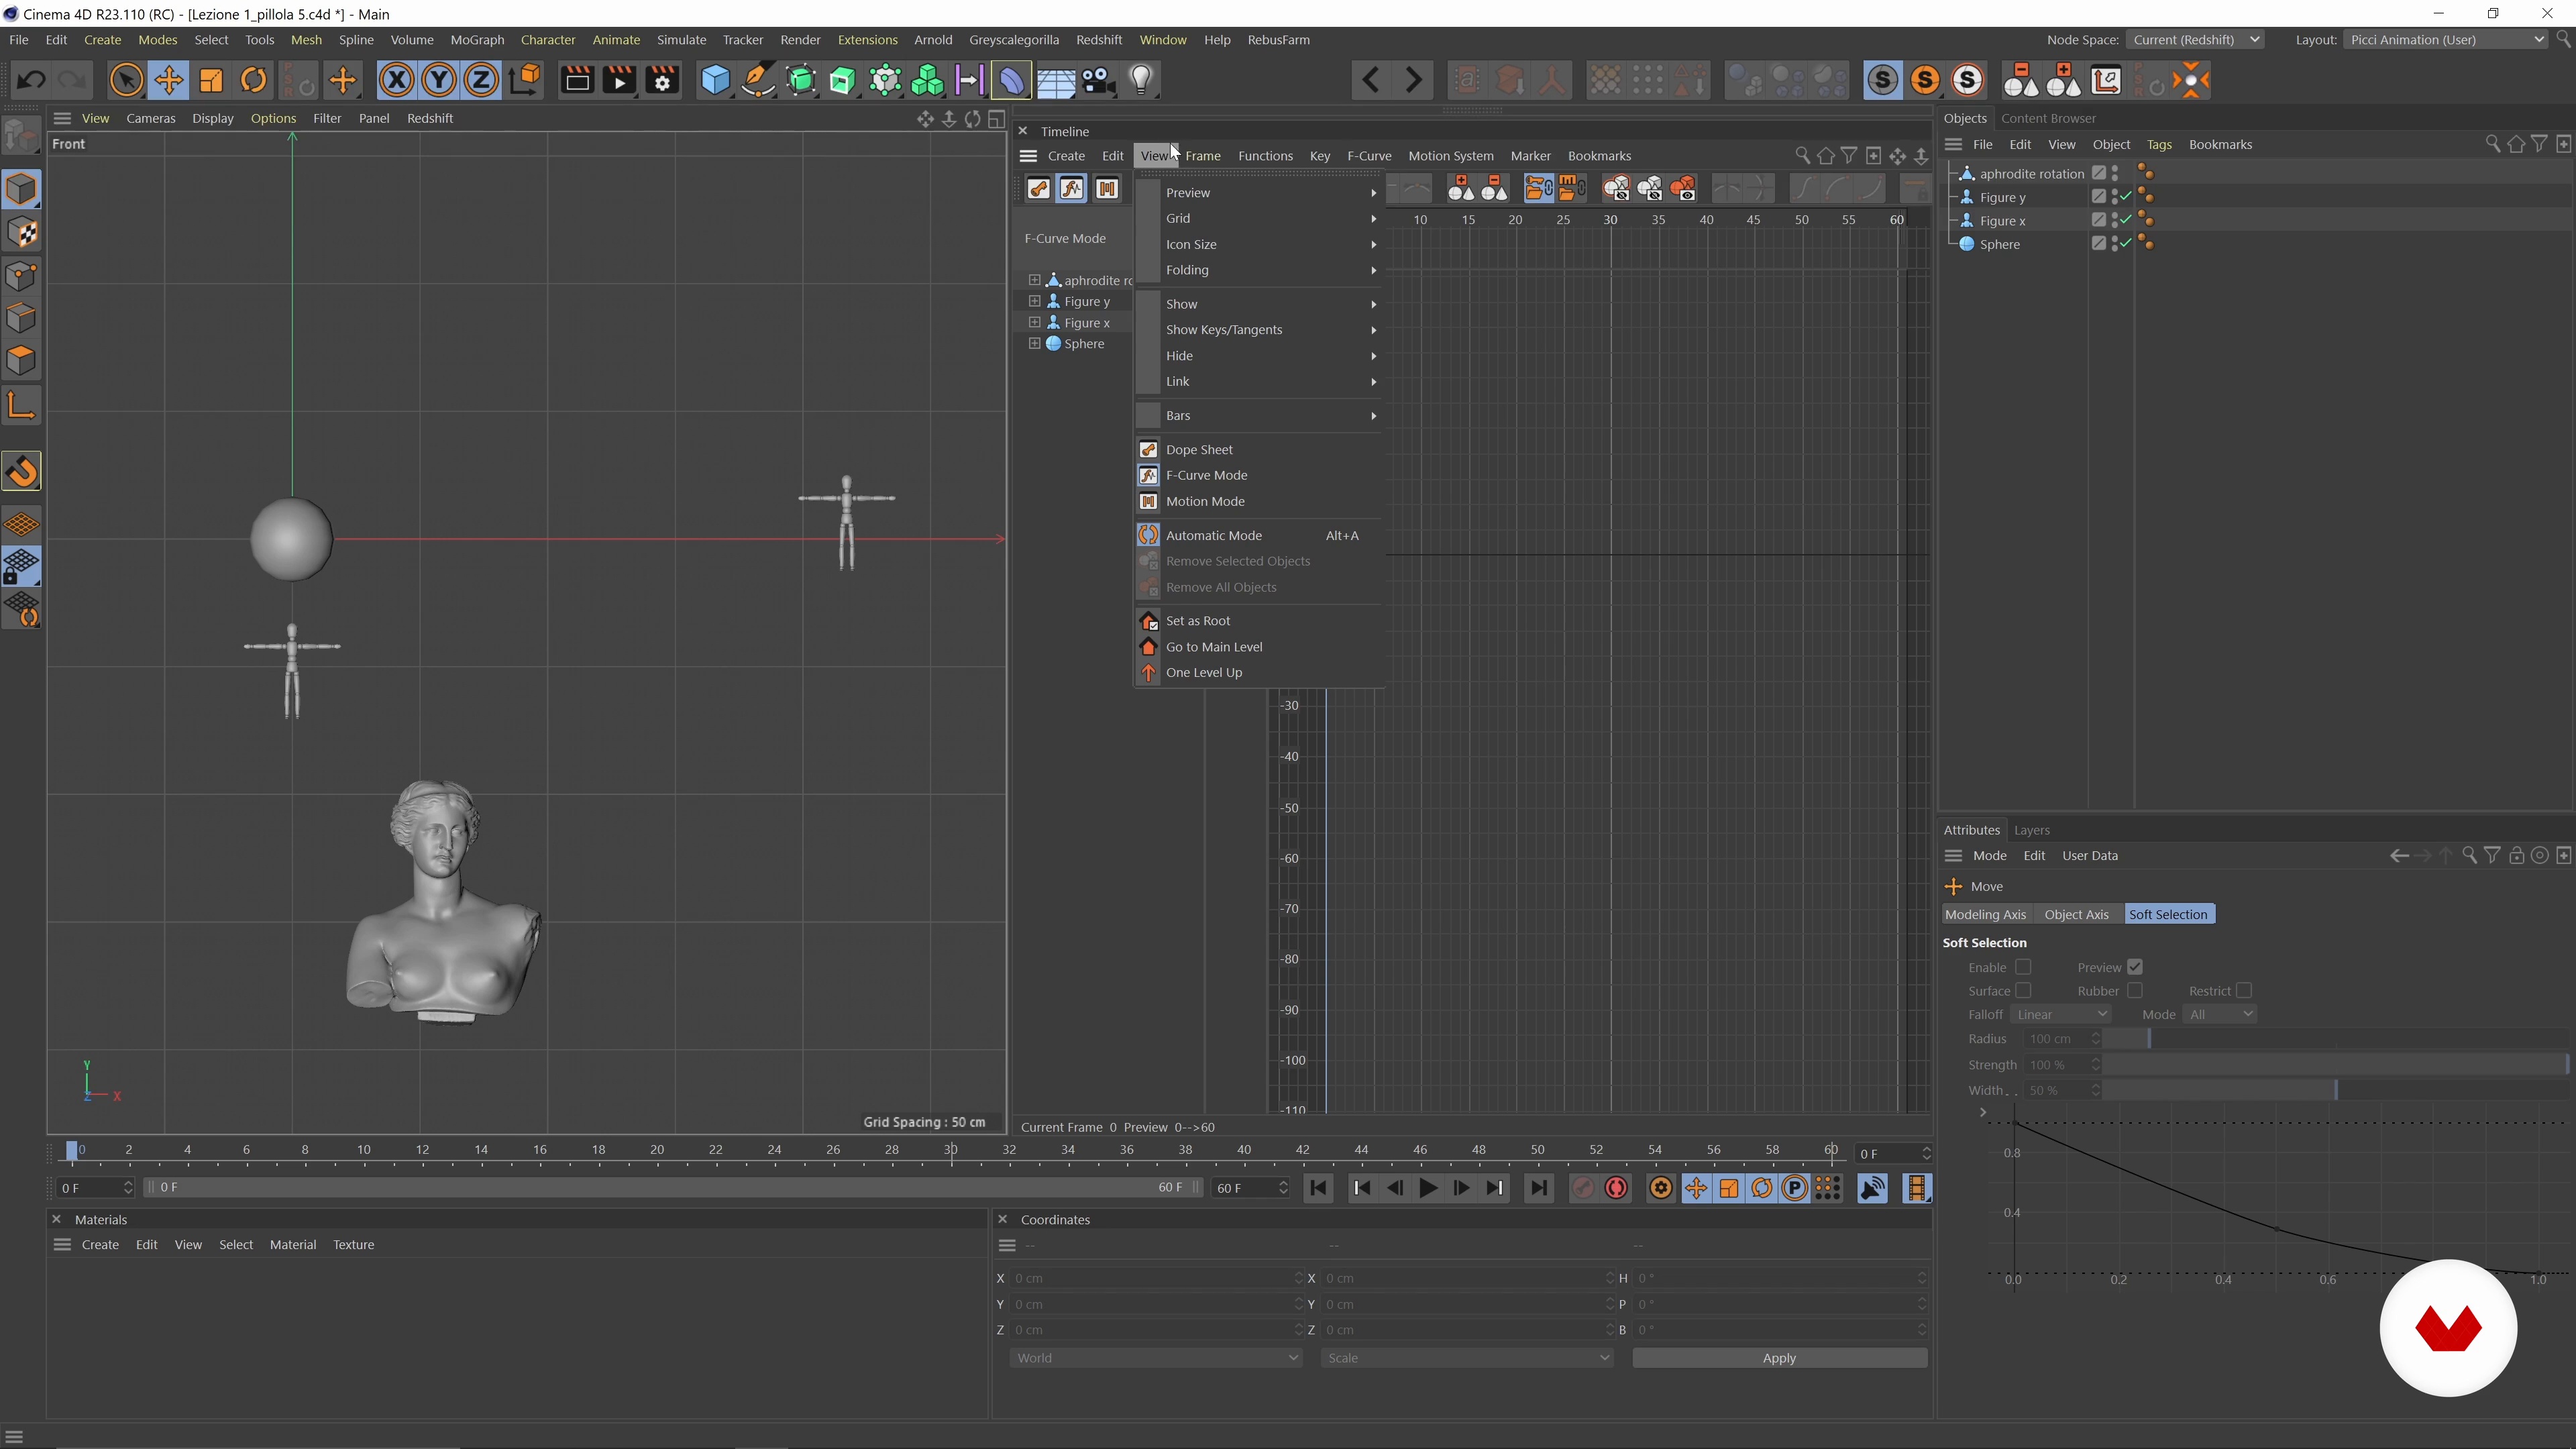Open the World coordinate dropdown

pyautogui.click(x=1156, y=1358)
